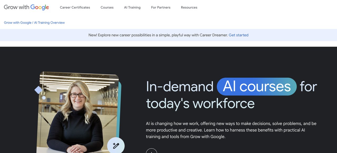Click the circular button below the paragraph

point(151,151)
